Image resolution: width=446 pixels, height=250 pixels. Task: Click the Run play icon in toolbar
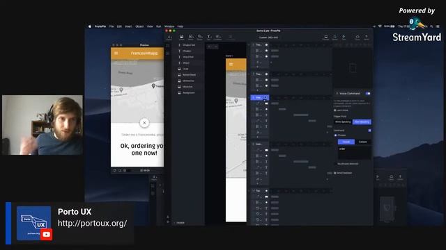(344, 37)
